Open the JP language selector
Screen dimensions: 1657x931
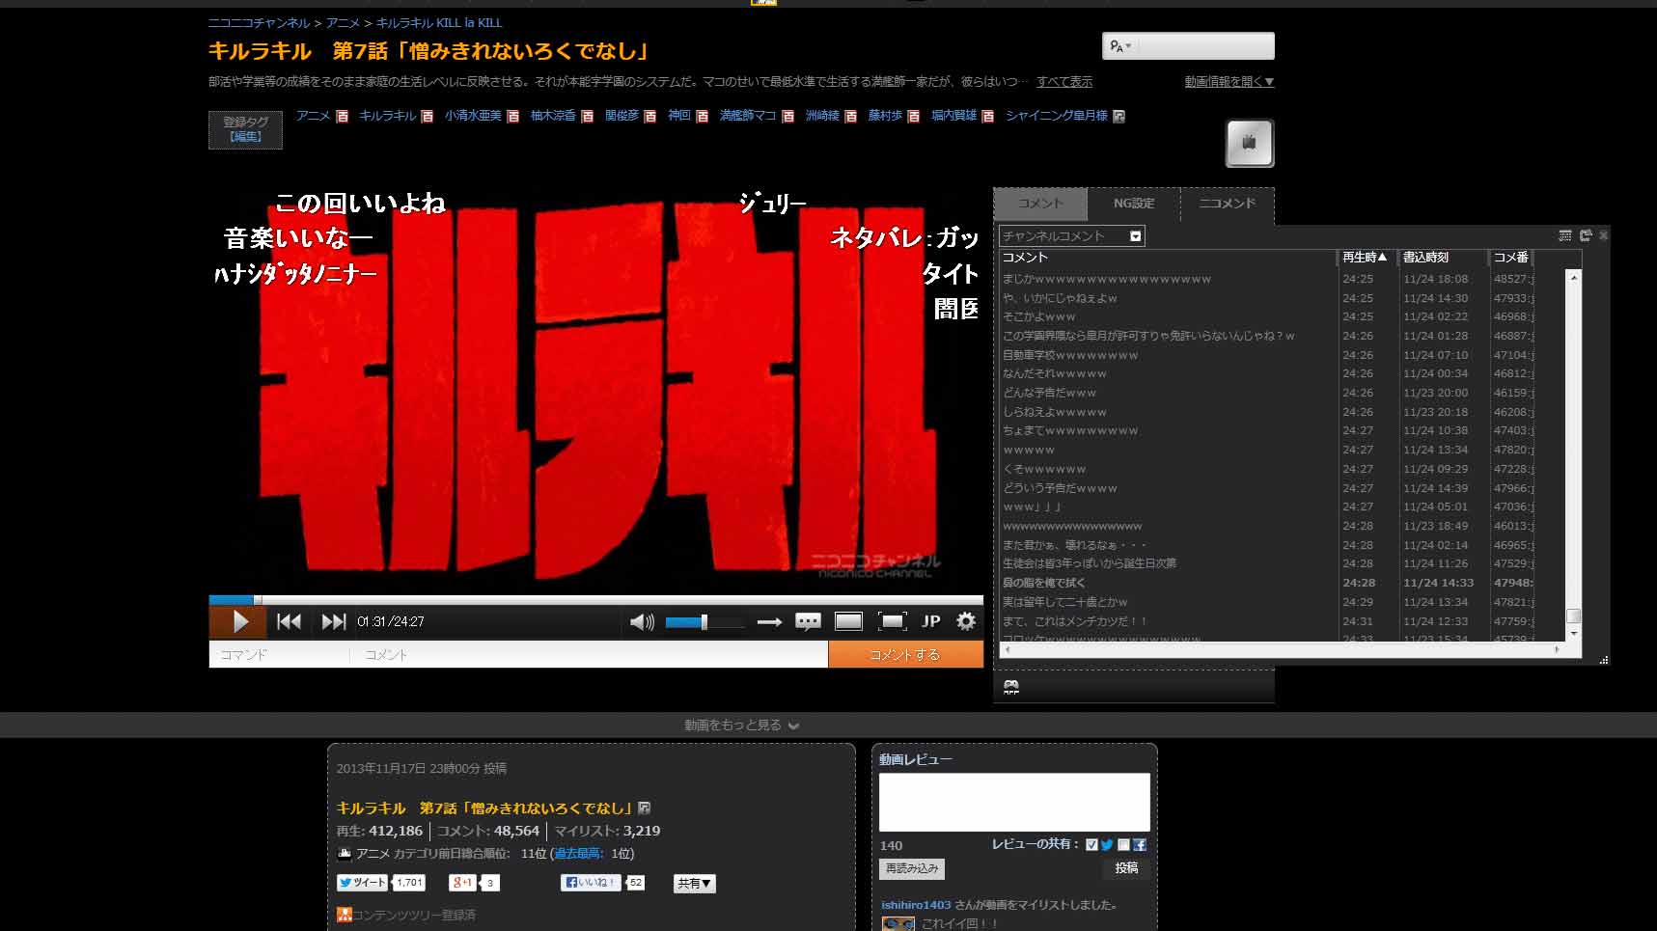coord(931,622)
